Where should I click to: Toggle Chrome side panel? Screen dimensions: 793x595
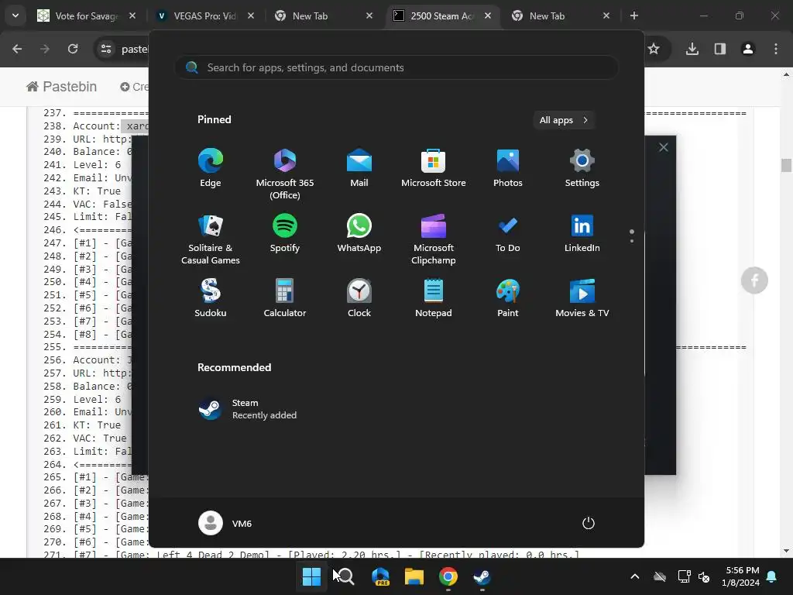pos(720,49)
